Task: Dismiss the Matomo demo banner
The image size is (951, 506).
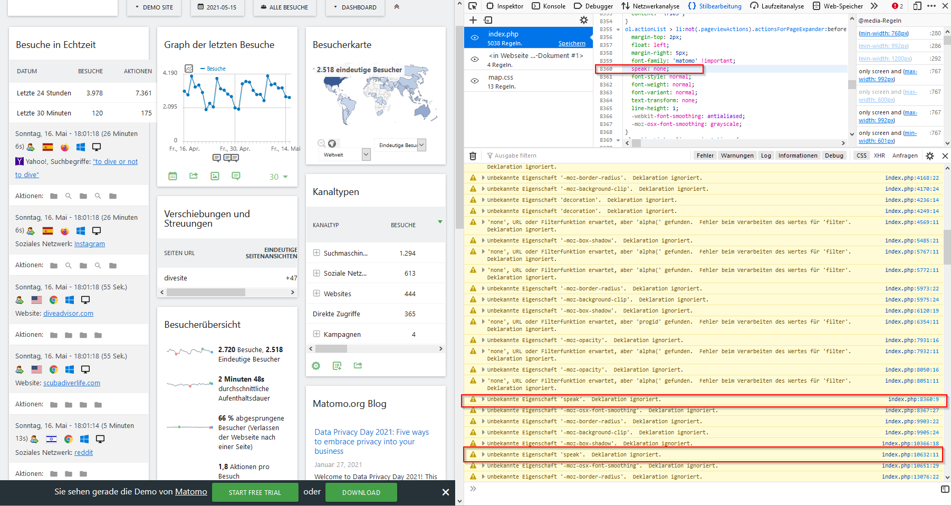Action: [446, 492]
